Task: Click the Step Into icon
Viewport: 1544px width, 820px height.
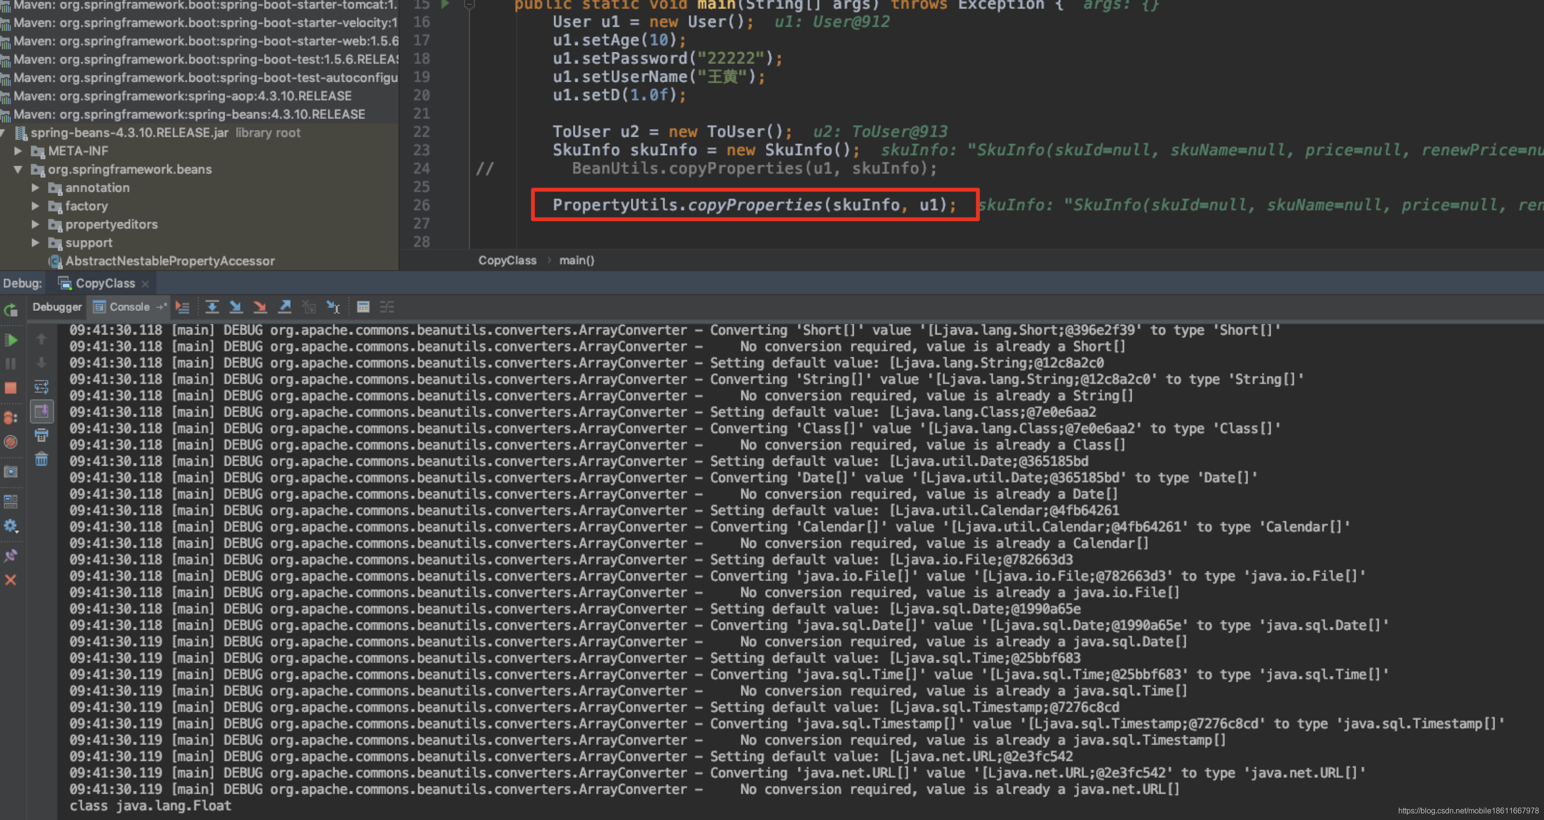Action: coord(236,307)
